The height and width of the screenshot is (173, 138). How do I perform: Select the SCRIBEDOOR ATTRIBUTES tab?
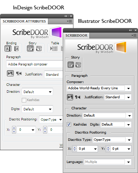[24, 21]
